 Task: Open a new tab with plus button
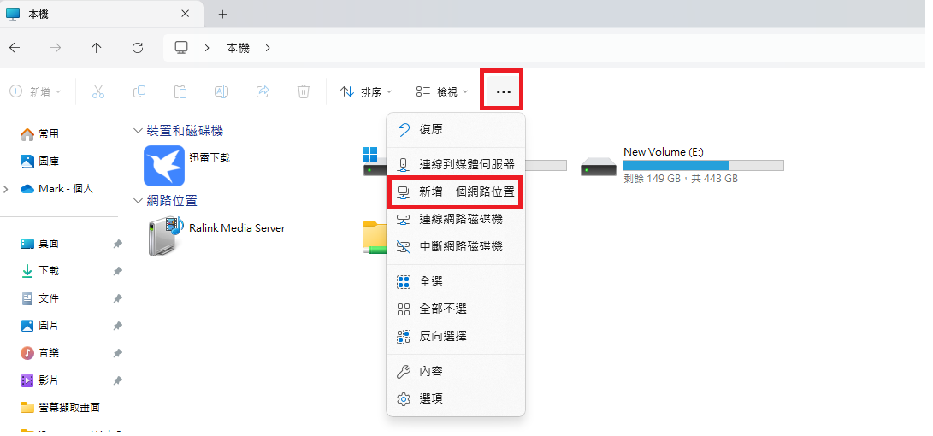click(x=222, y=14)
